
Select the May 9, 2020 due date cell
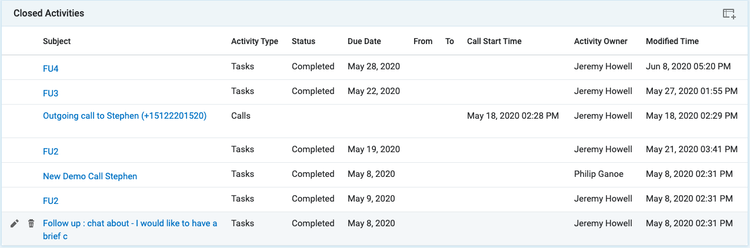pos(371,199)
